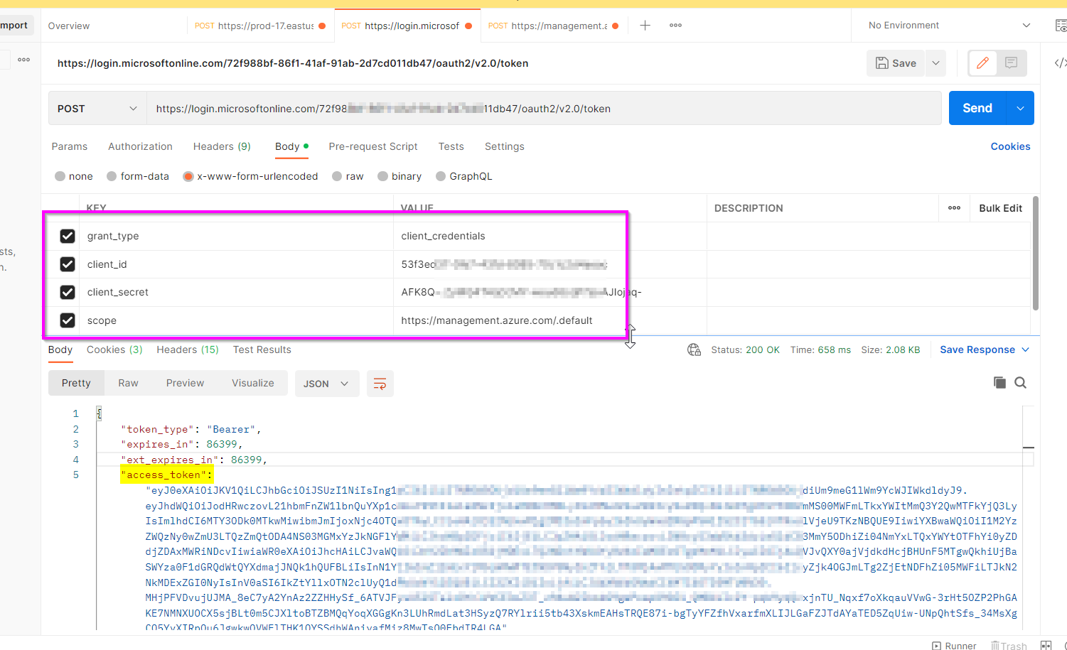Toggle line wrapping icon next to JSON dropdown

point(380,383)
